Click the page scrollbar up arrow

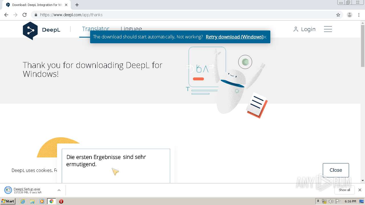click(x=363, y=22)
